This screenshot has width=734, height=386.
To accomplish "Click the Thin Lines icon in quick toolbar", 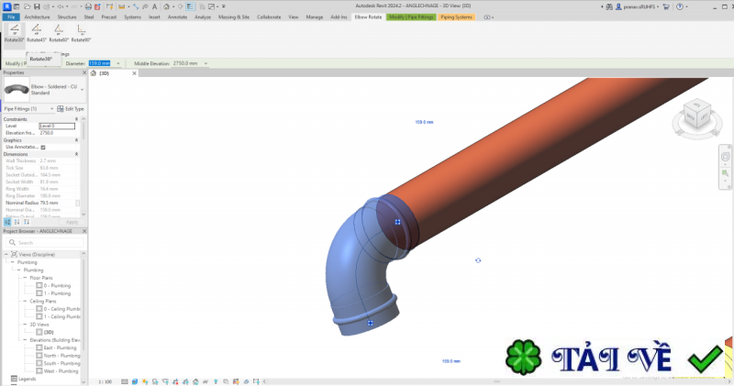I will pos(190,6).
